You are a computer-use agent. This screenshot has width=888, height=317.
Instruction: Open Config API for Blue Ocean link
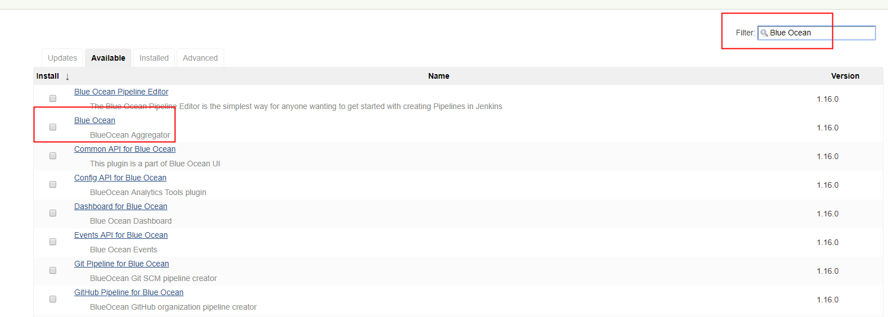tap(120, 178)
